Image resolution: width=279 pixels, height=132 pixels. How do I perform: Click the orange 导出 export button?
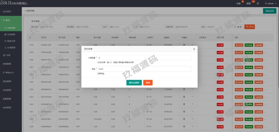click(x=250, y=27)
